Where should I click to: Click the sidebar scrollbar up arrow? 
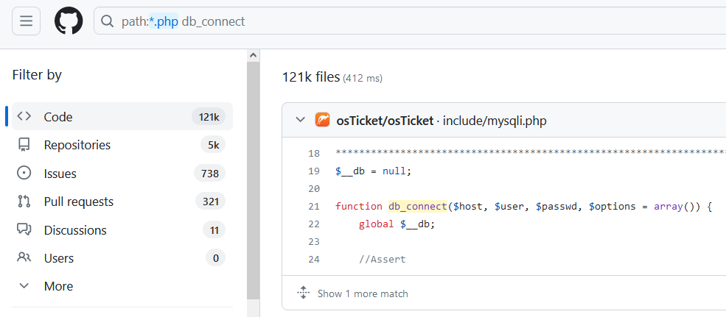coord(254,55)
